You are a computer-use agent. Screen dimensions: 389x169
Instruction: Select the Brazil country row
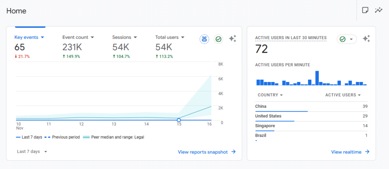(312, 136)
